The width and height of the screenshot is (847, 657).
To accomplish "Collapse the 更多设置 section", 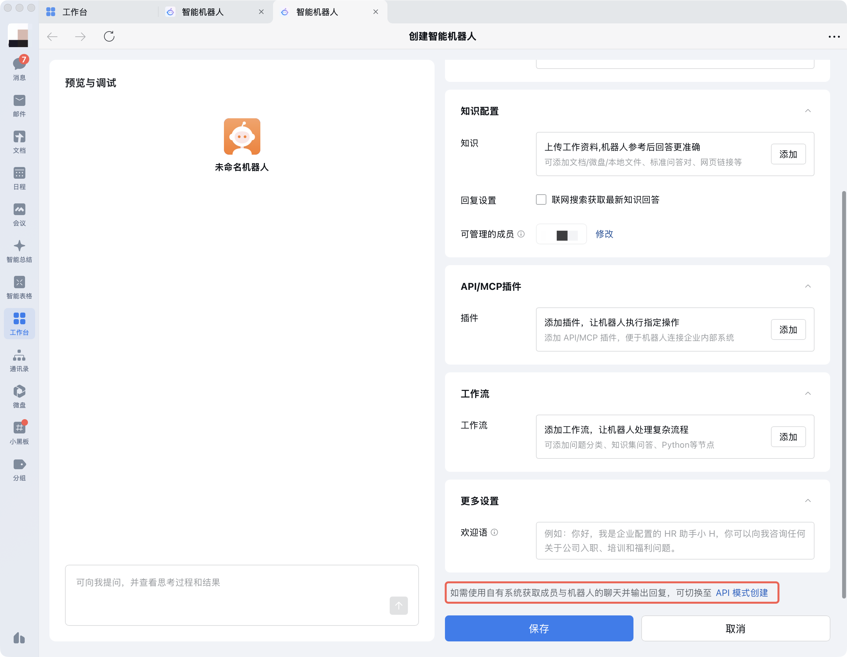I will tap(807, 501).
